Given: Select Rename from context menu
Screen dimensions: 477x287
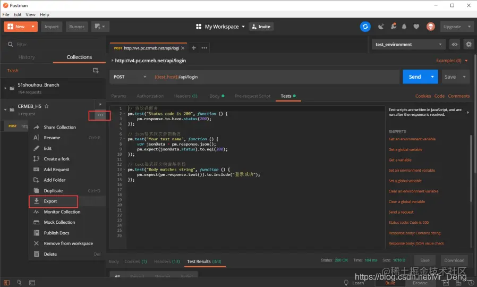Looking at the screenshot, I should click(67, 138).
